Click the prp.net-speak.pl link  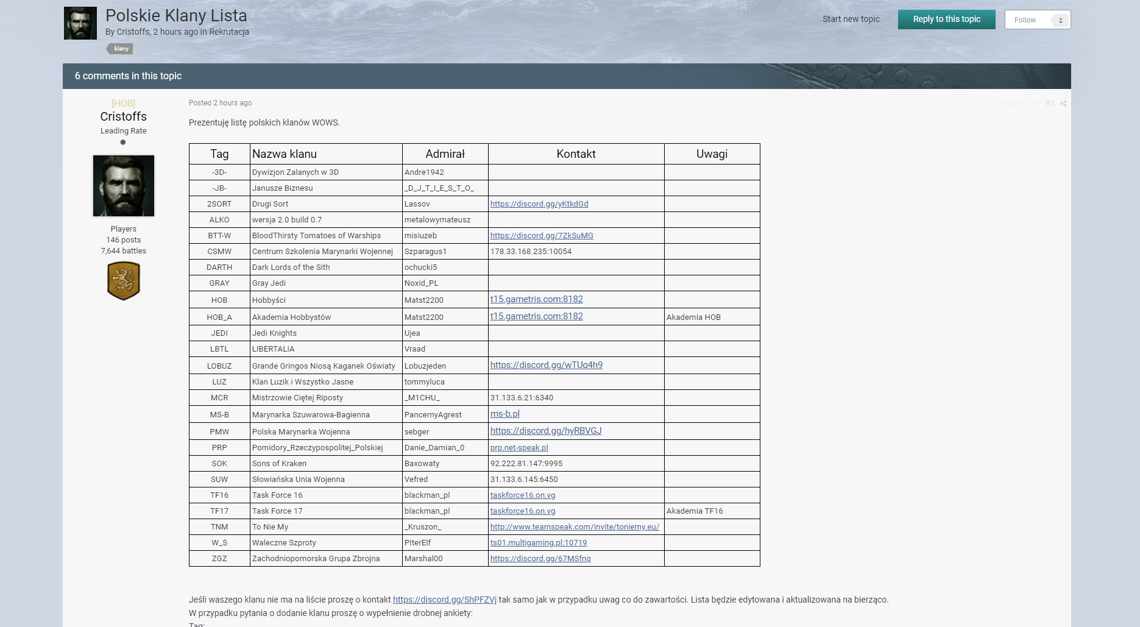point(519,448)
